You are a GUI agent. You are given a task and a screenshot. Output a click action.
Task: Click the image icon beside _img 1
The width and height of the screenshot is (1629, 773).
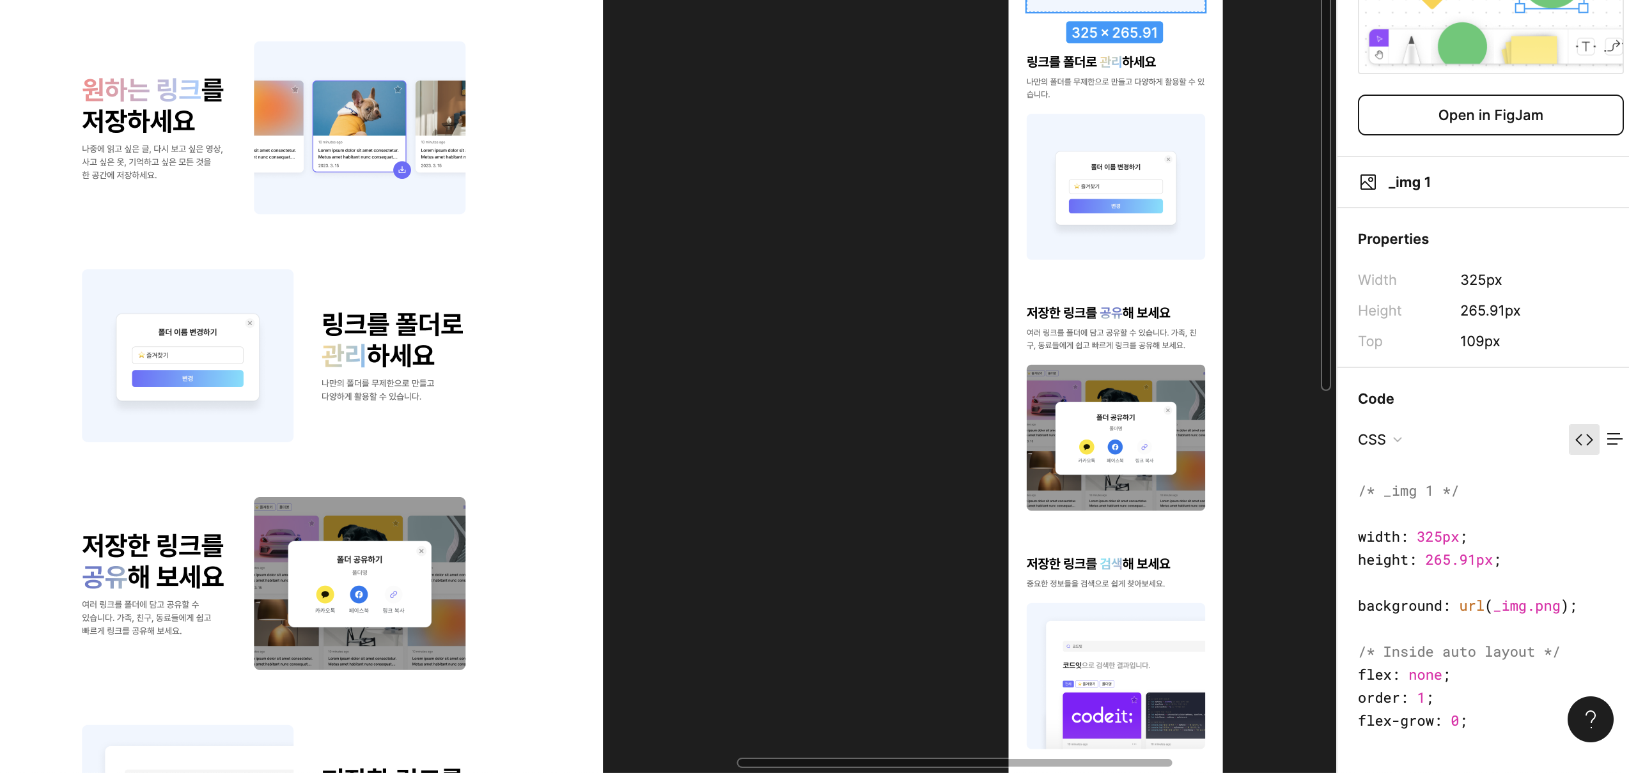1368,182
